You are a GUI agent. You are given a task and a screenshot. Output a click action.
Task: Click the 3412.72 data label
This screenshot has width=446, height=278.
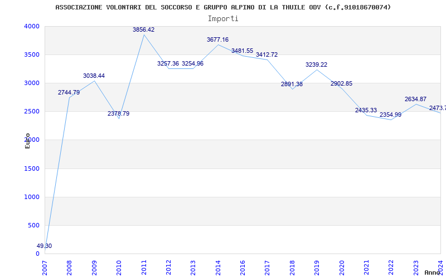click(266, 55)
